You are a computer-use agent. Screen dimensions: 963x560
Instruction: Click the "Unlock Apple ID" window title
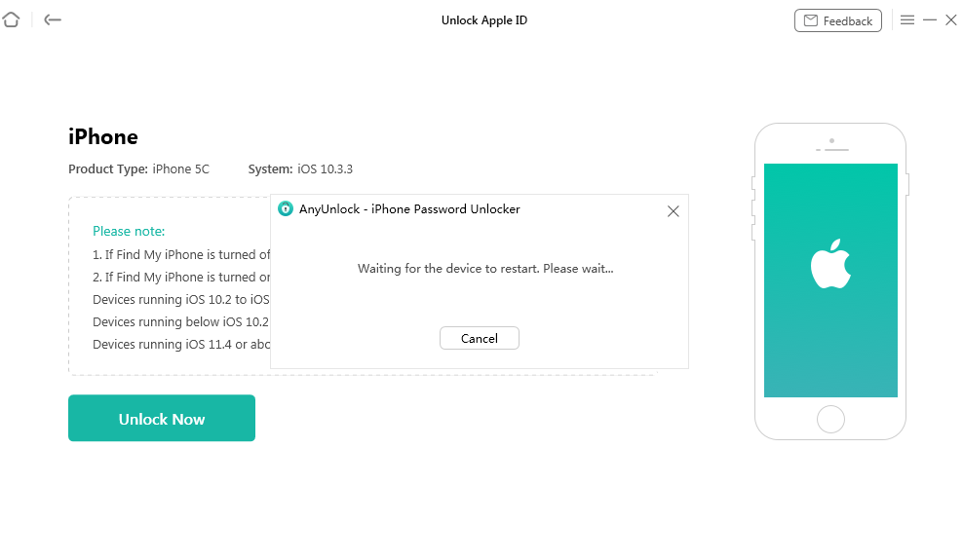[484, 20]
